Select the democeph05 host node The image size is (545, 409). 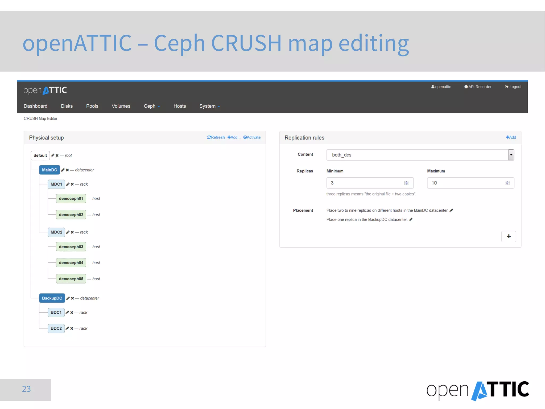71,279
